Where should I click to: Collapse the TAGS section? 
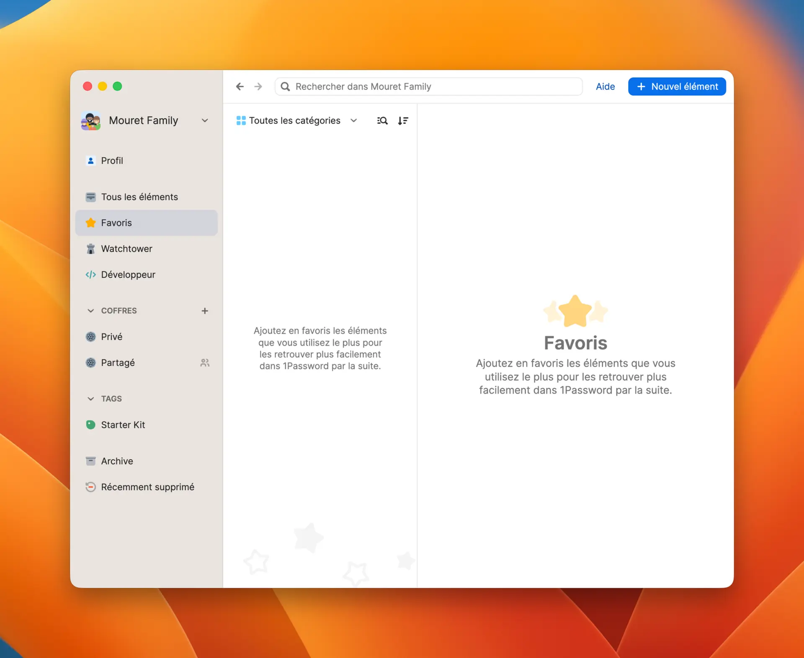(91, 399)
